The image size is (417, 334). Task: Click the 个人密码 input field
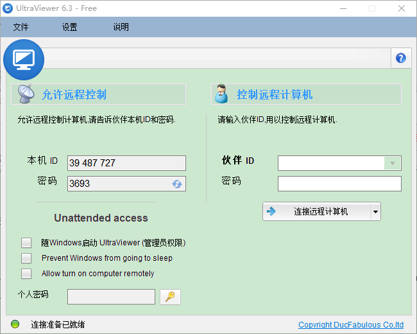click(x=111, y=297)
